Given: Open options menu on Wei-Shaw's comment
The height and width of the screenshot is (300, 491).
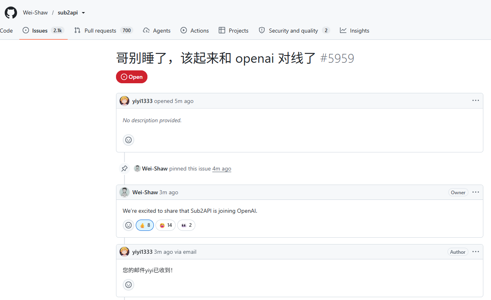Looking at the screenshot, I should click(476, 192).
